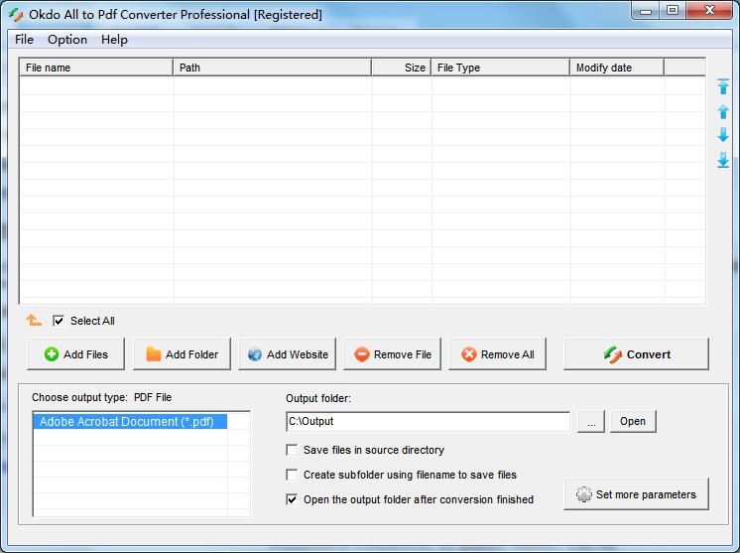Screen dimensions: 740x553
Task: Close the Okdo converter window
Action: 709,10
